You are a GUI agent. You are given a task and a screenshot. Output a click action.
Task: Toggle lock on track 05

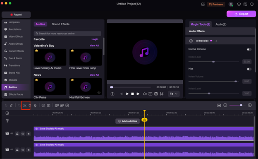coord(17,150)
